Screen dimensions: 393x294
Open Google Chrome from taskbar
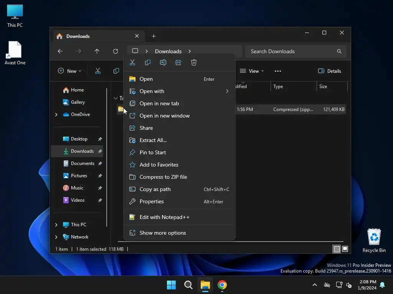click(x=222, y=285)
